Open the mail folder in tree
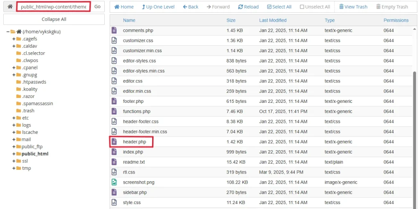This screenshot has width=419, height=209. tap(26, 140)
